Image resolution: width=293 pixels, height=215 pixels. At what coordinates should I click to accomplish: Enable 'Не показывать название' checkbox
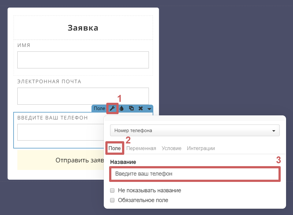(x=112, y=190)
